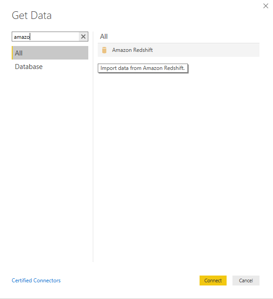Click the yellow marker beside All category

point(13,53)
